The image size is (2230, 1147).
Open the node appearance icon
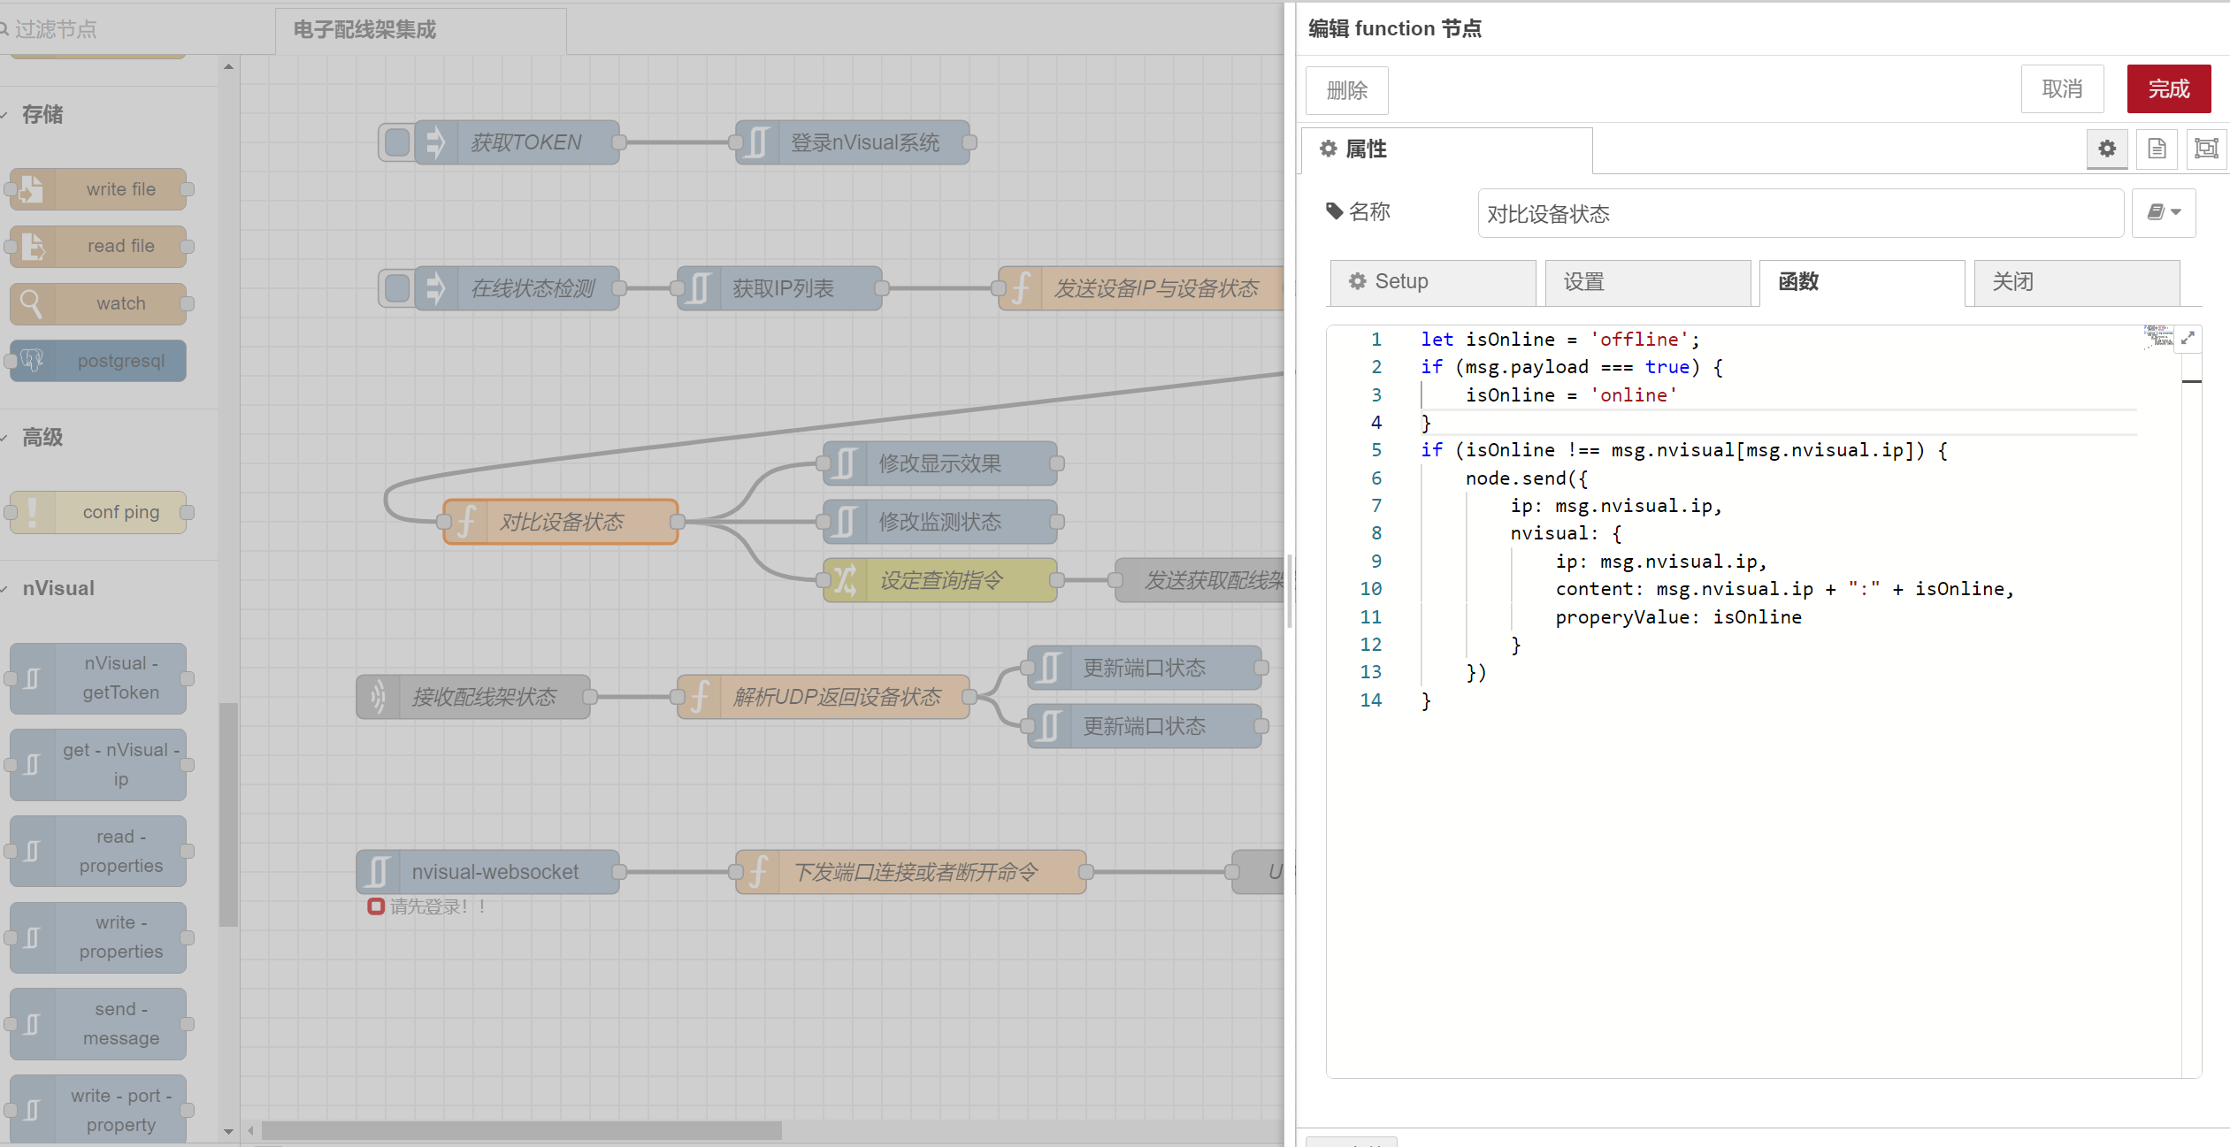(2206, 149)
